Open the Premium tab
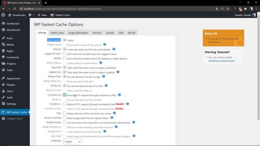The image size is (260, 146). [x=97, y=33]
